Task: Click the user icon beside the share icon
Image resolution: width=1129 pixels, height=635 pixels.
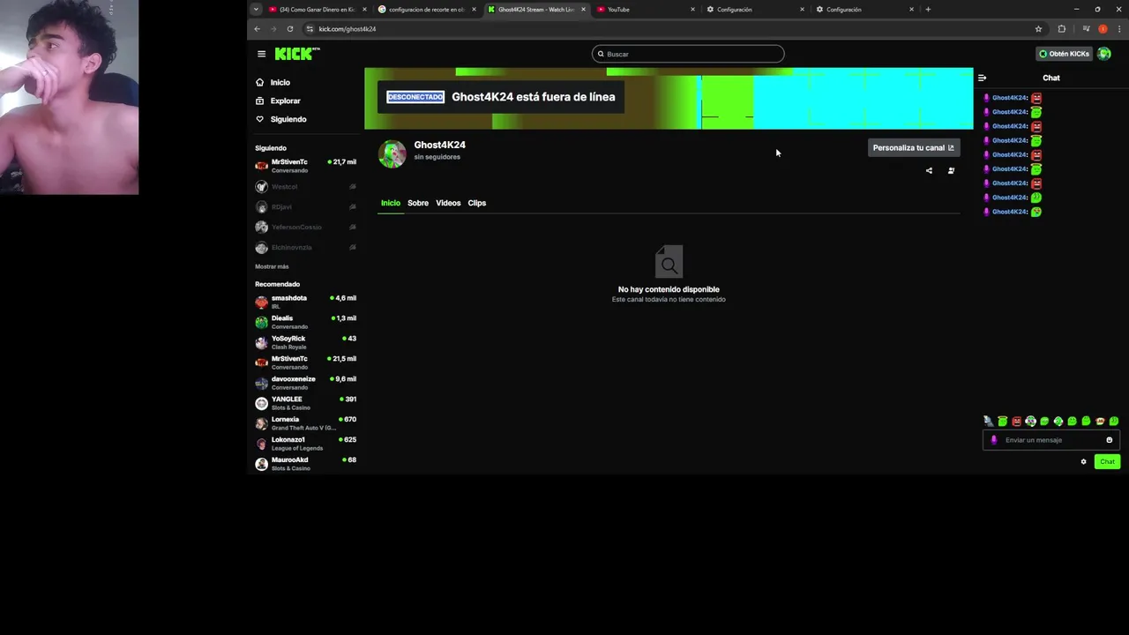Action: pyautogui.click(x=951, y=171)
